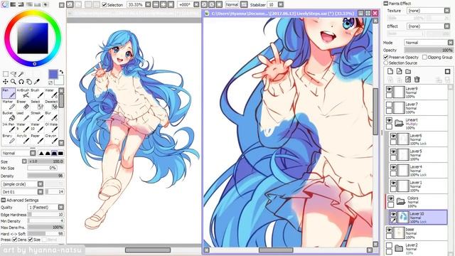Open the zoom percentage dropdown
This screenshot has width=455, height=256.
(148, 5)
